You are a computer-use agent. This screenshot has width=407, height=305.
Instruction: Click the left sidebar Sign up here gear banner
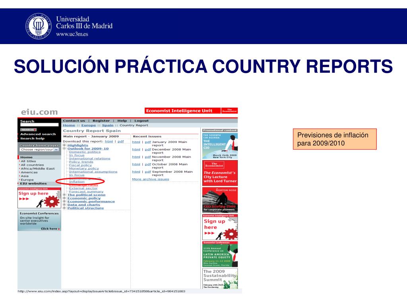pos(39,198)
